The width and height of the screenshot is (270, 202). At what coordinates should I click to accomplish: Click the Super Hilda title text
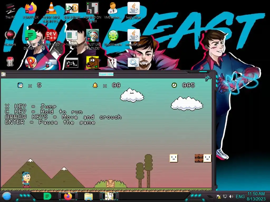(x=106, y=74)
